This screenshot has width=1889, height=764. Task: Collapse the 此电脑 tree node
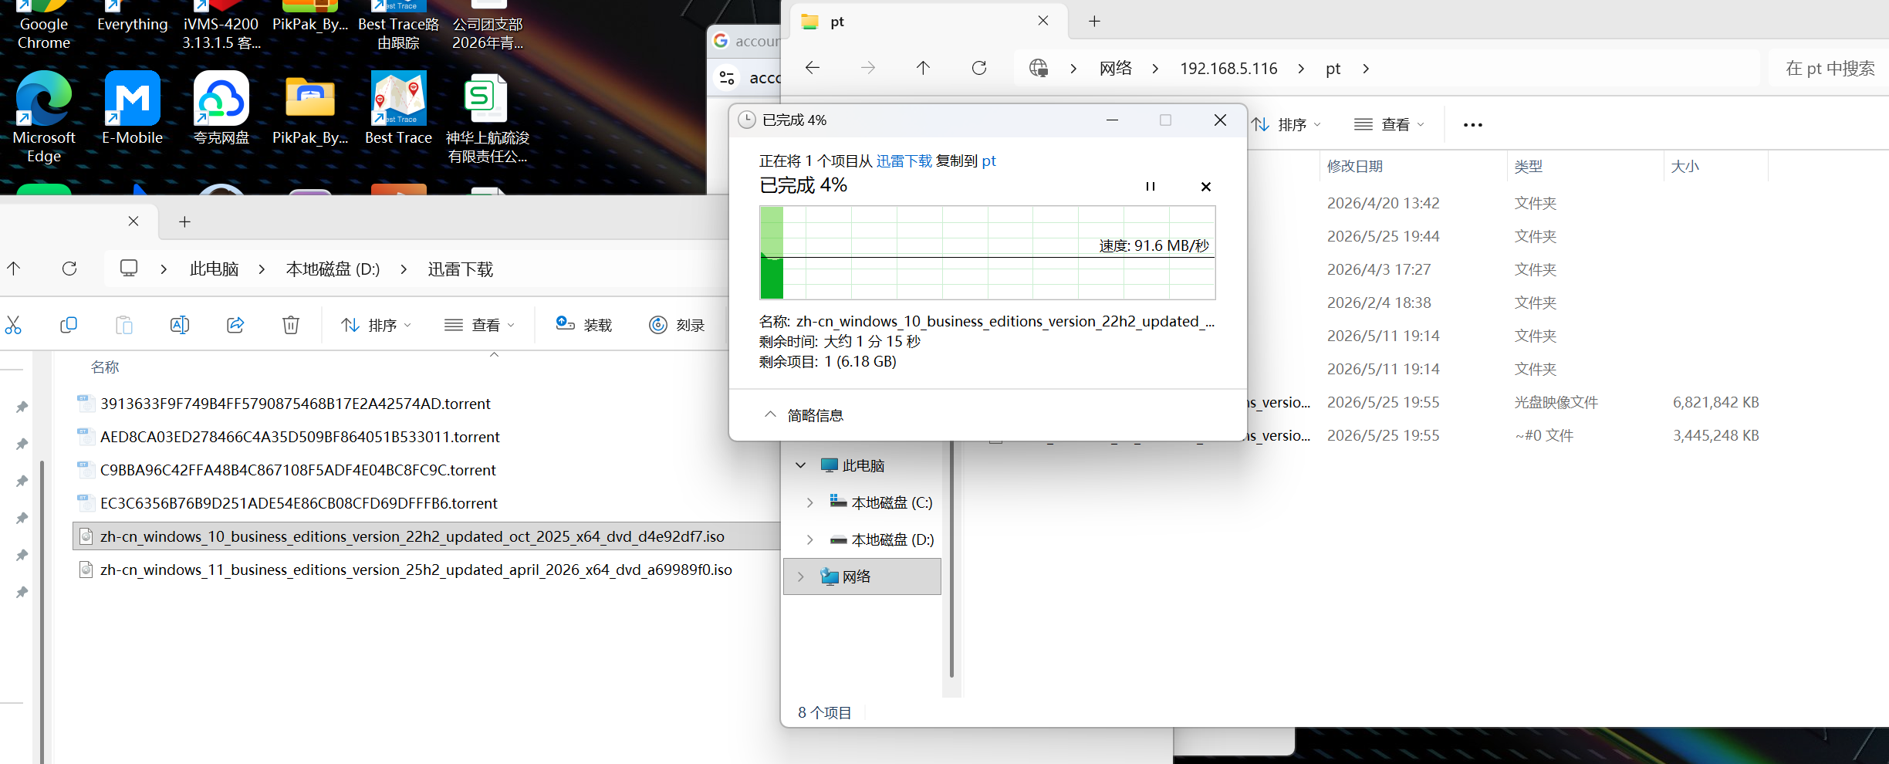800,465
